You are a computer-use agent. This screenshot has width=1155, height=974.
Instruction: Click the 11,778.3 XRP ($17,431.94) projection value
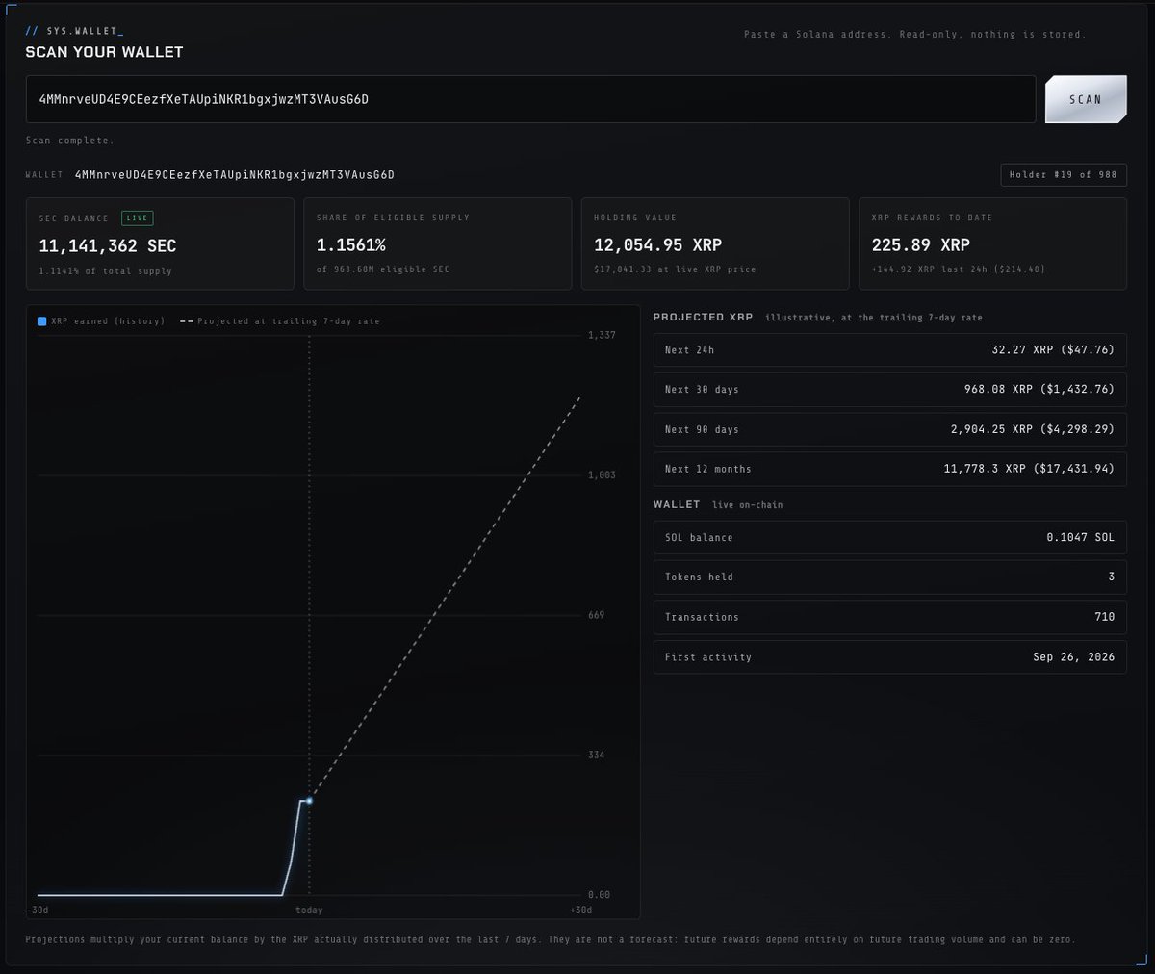[x=1030, y=469]
